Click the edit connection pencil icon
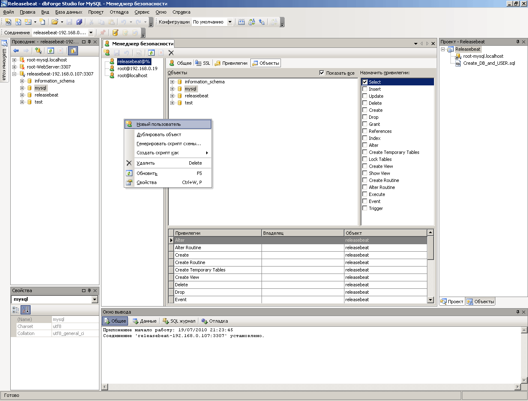The height and width of the screenshot is (401, 528). pyautogui.click(x=115, y=33)
